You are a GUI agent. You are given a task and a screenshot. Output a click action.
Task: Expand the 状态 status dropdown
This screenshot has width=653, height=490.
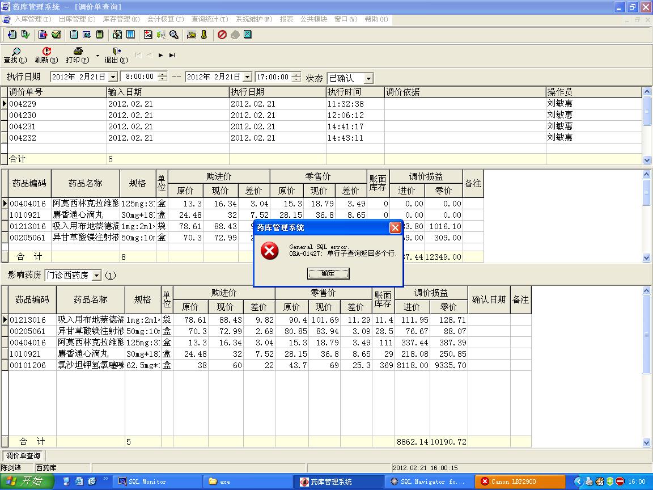[368, 79]
